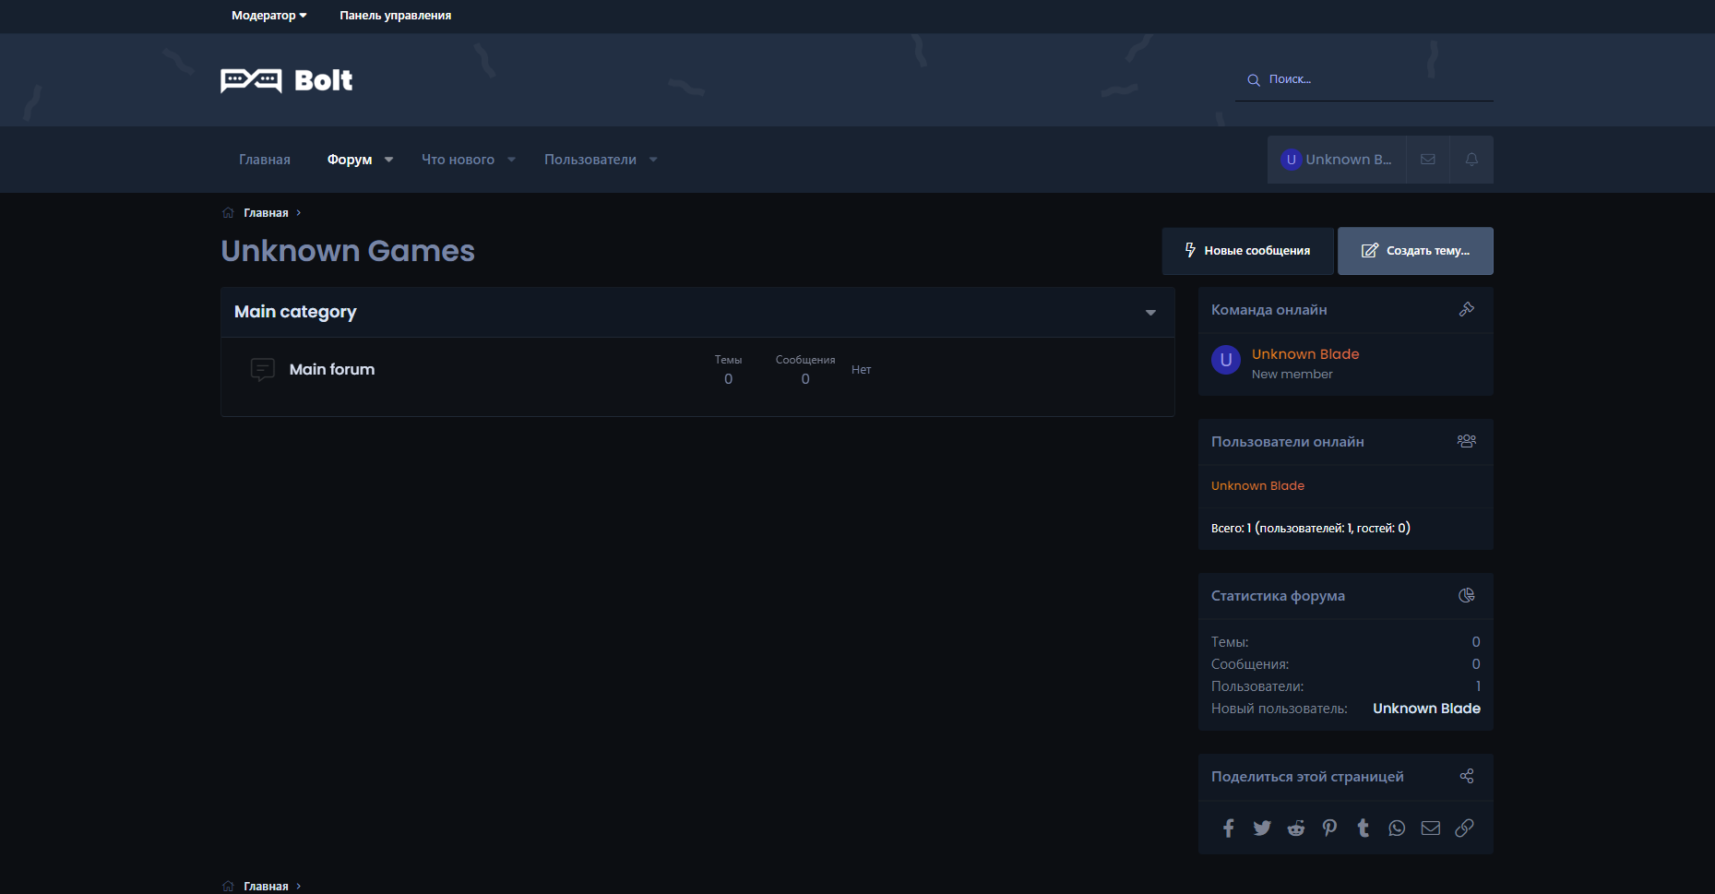Collapse the Main category section
The width and height of the screenshot is (1715, 894).
tap(1150, 313)
